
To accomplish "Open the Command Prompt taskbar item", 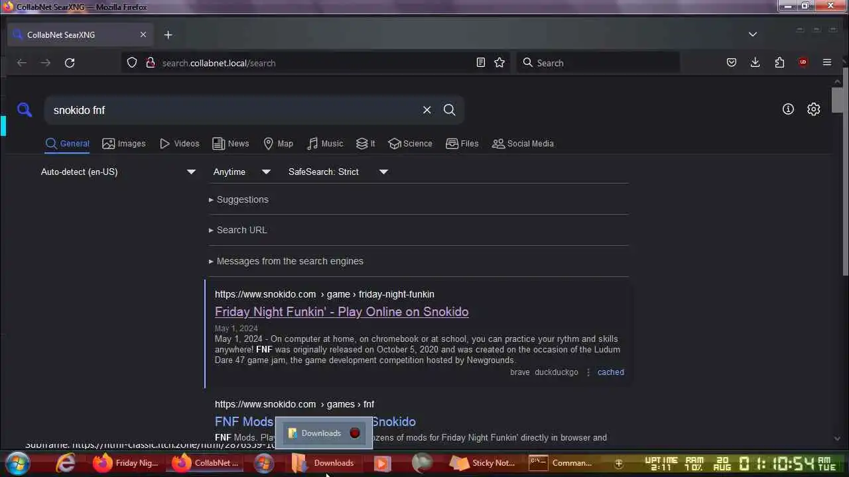I will pyautogui.click(x=561, y=463).
